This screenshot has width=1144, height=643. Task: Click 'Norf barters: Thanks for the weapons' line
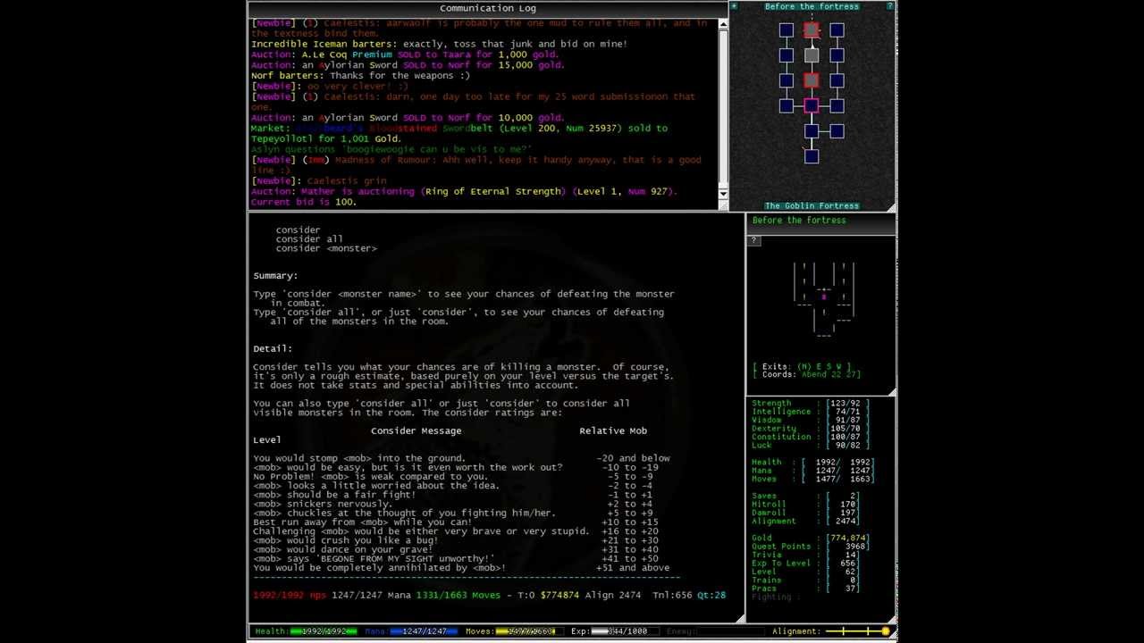(360, 76)
